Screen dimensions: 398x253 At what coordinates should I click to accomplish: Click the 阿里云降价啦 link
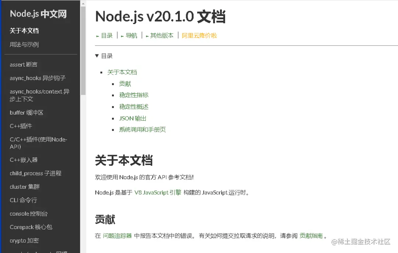coord(199,35)
